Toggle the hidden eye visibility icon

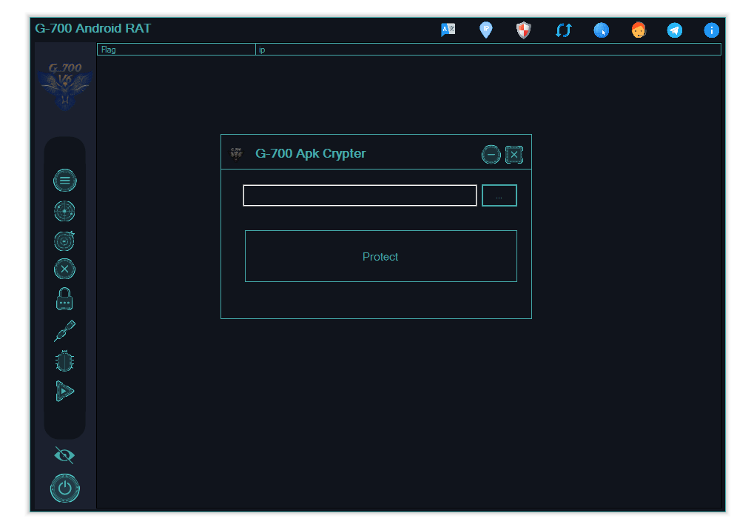click(x=64, y=454)
